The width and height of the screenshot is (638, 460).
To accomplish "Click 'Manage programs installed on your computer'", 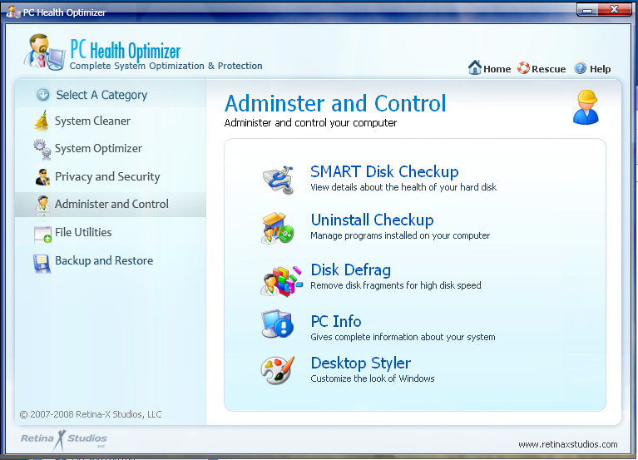I will [400, 235].
